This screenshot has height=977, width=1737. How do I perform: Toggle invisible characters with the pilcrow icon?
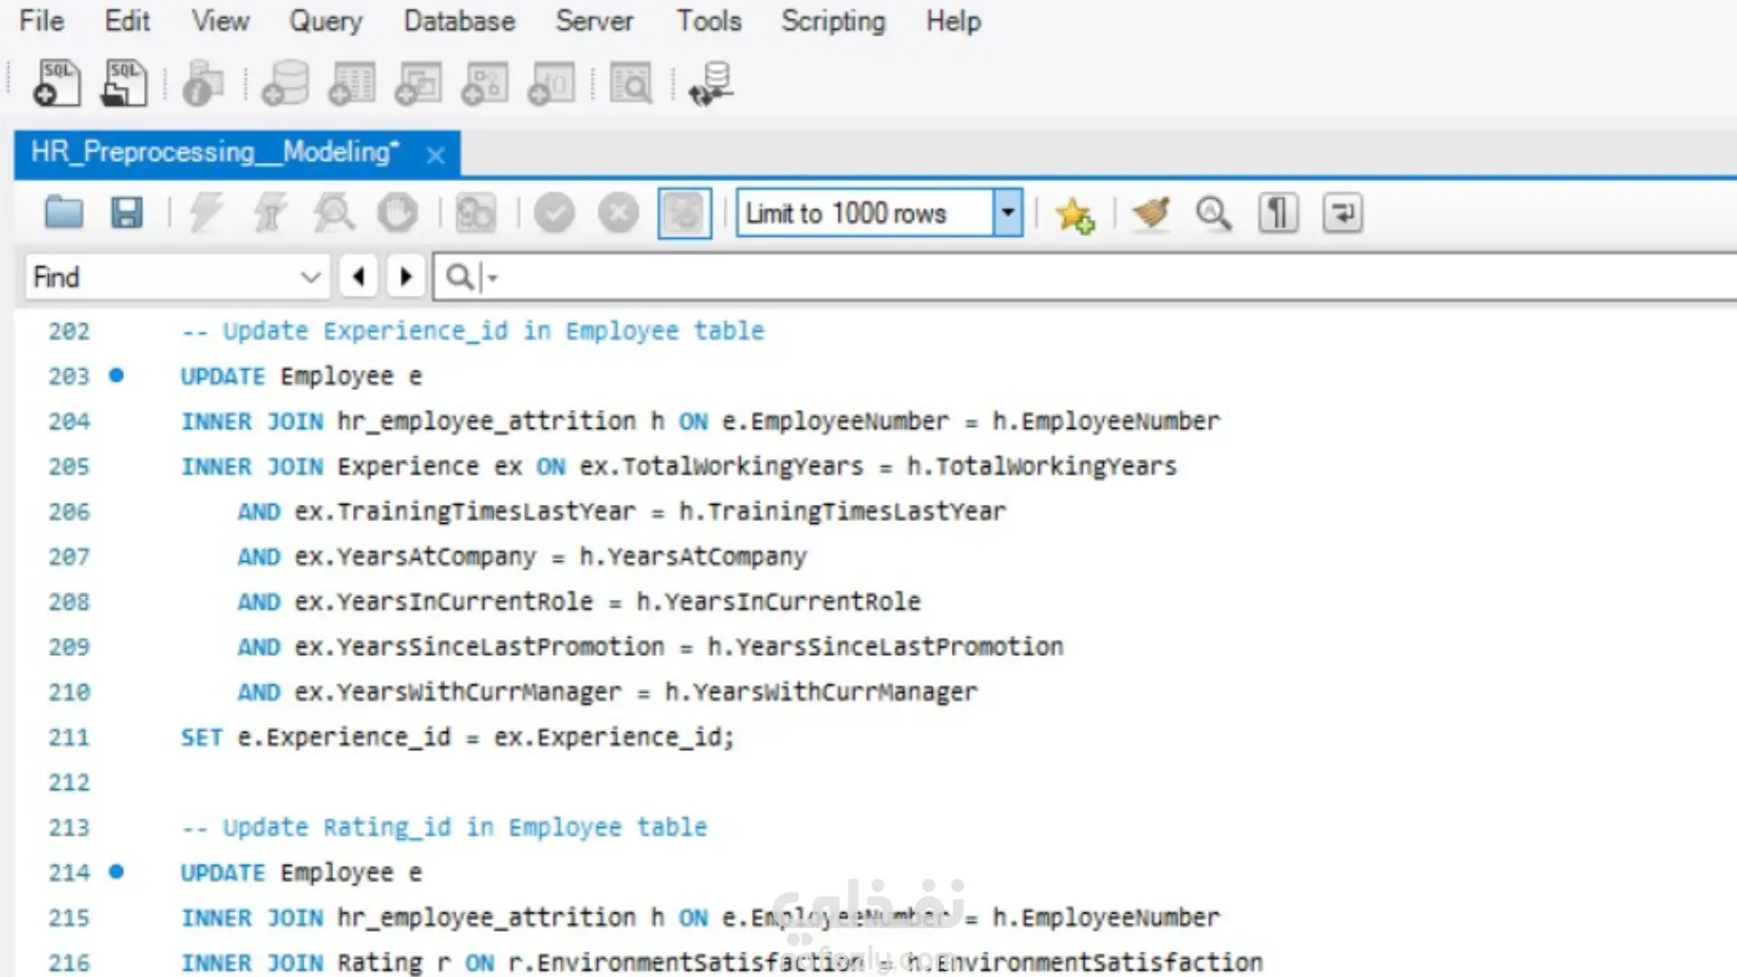click(x=1277, y=213)
